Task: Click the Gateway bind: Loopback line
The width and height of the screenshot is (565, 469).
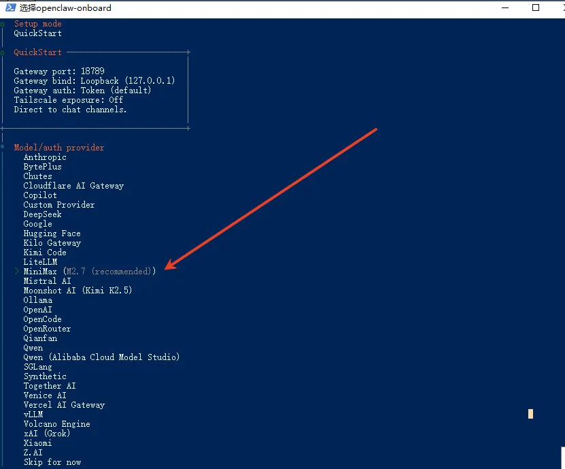Action: [95, 81]
